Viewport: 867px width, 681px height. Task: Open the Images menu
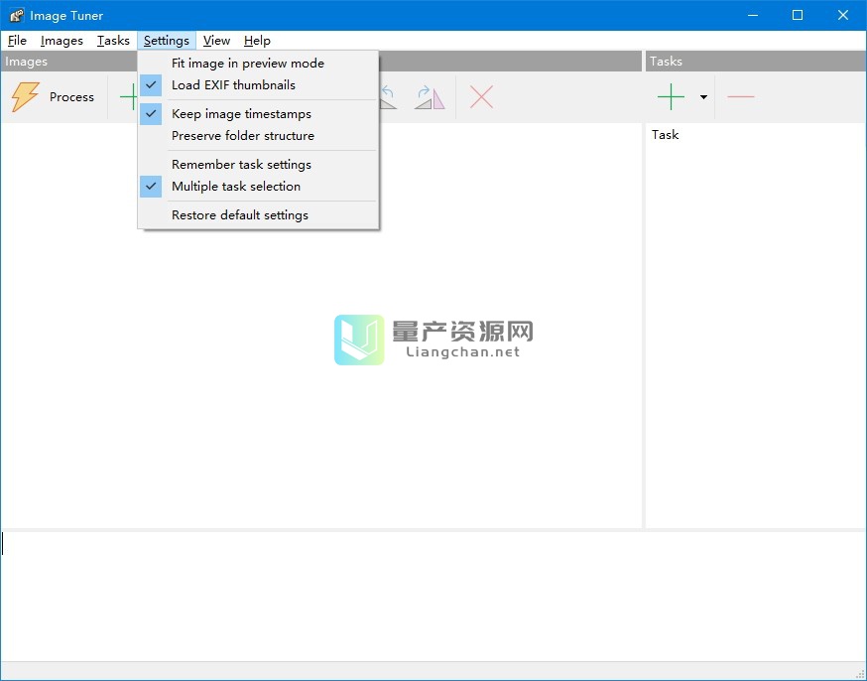coord(62,41)
